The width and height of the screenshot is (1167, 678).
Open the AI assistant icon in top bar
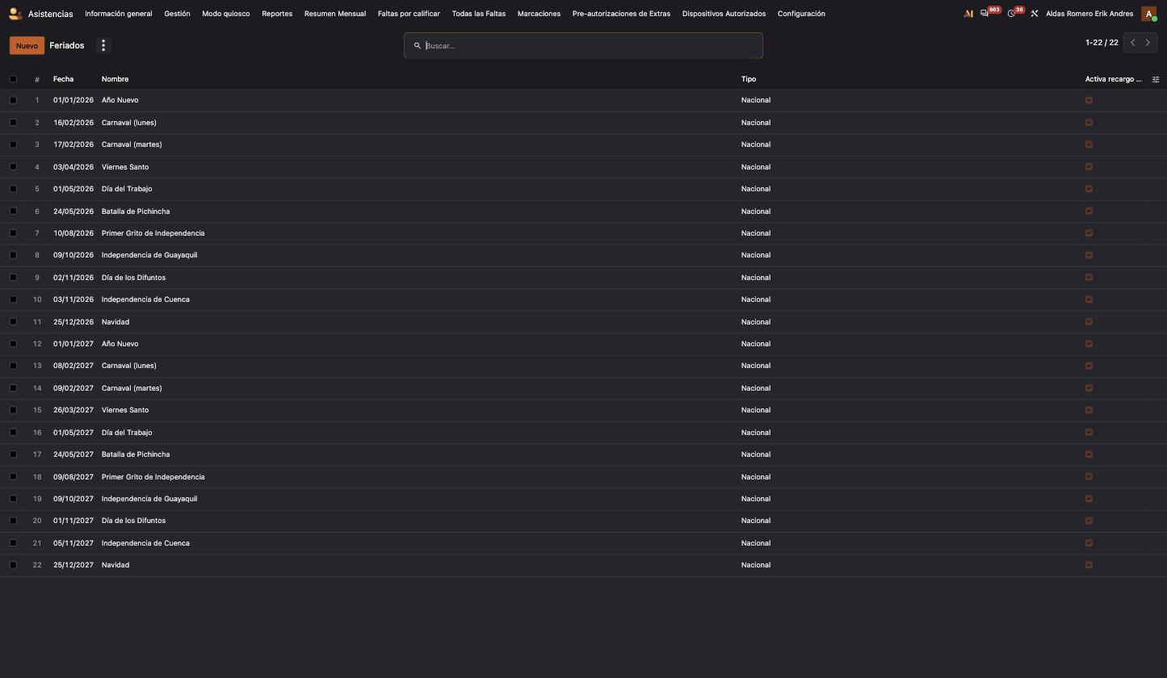tap(968, 14)
